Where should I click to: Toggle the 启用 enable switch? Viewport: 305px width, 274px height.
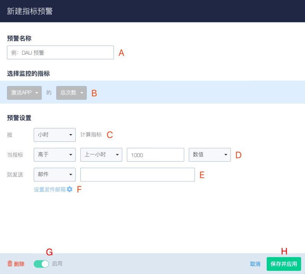point(41,264)
